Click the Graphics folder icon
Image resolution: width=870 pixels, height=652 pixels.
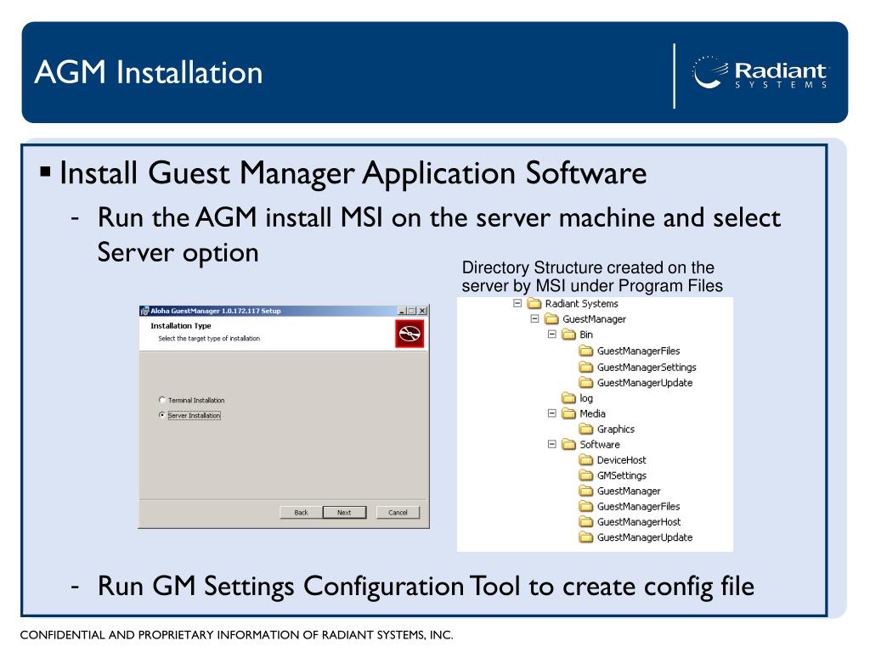pos(586,429)
